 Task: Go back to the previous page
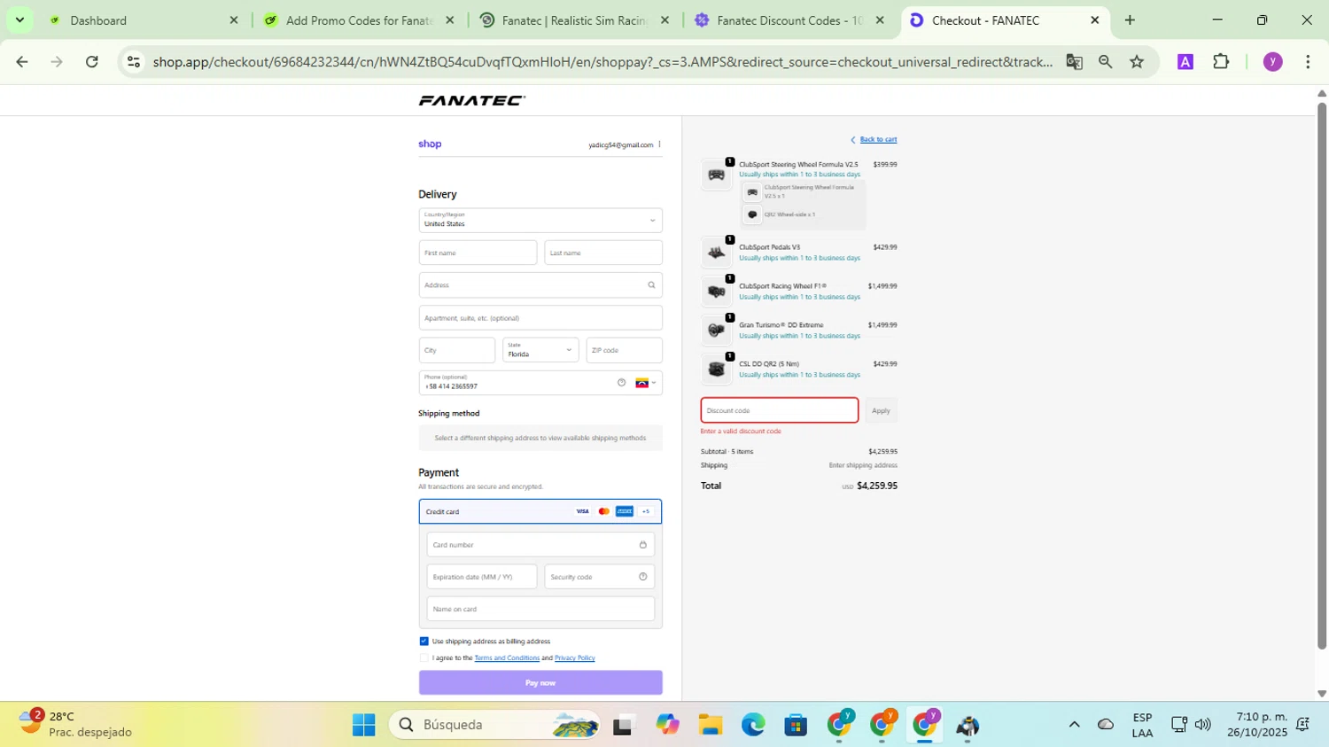tap(22, 61)
